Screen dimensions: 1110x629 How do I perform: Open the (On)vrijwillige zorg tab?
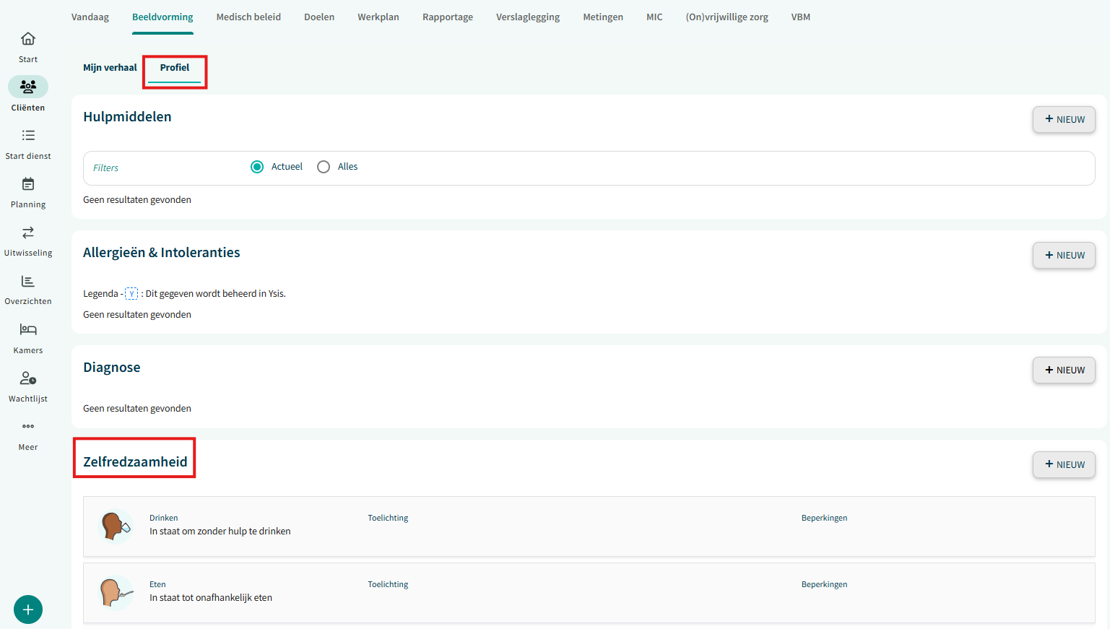[727, 17]
